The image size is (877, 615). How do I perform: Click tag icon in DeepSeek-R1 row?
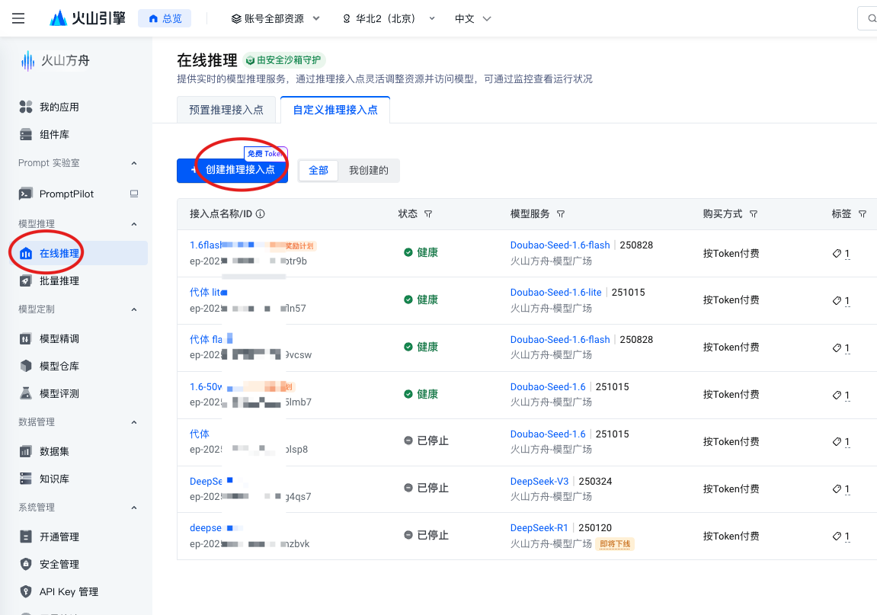coord(837,536)
